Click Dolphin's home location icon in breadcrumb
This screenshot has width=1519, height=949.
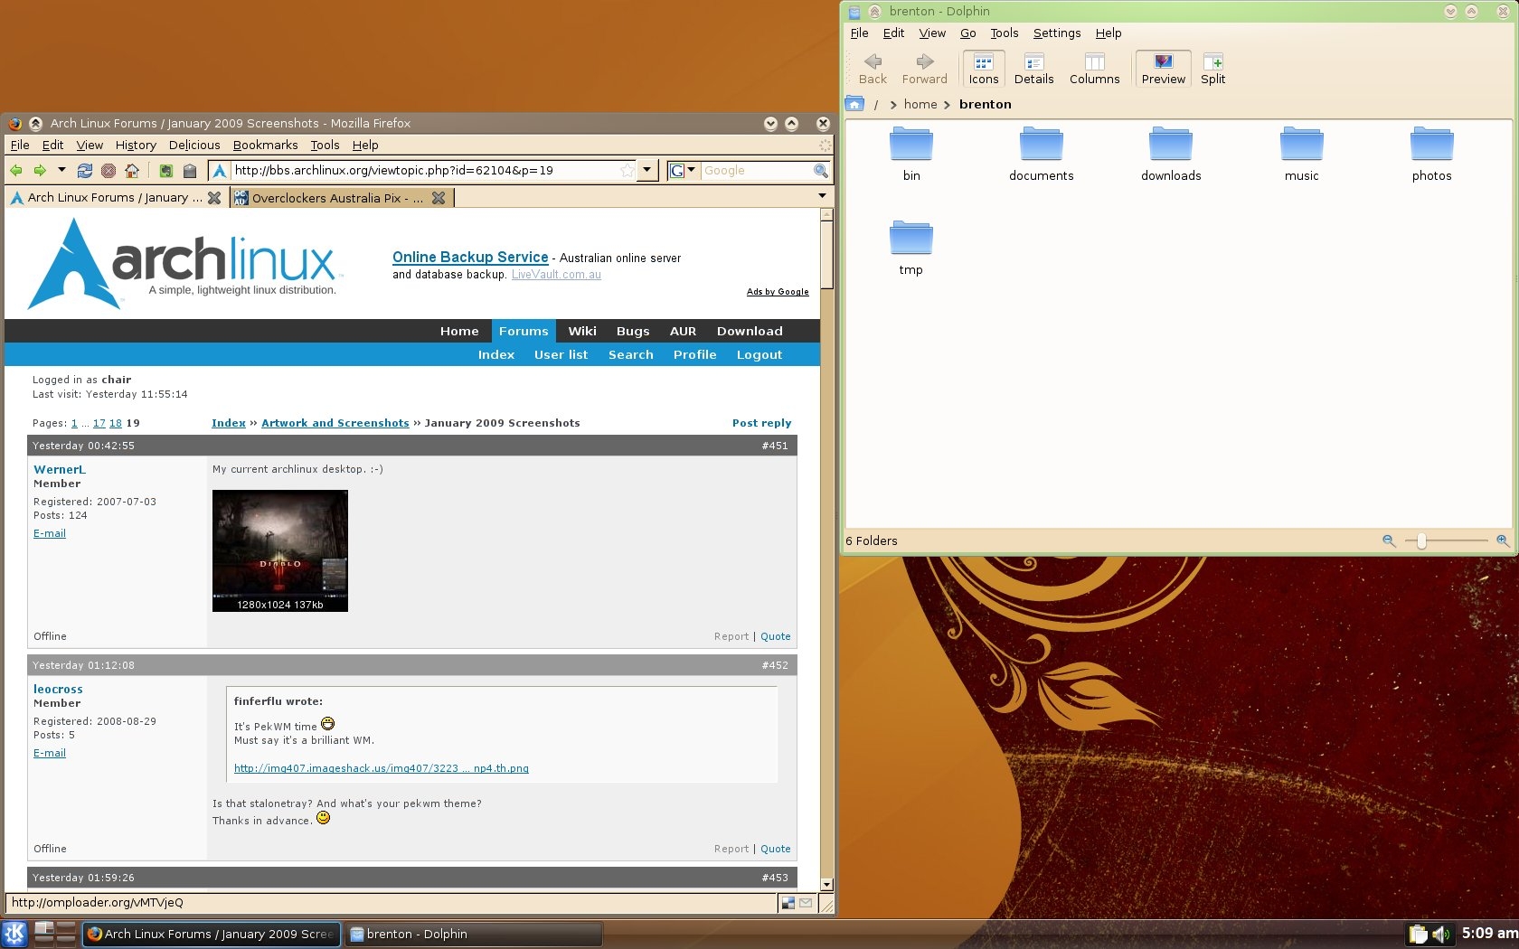pyautogui.click(x=854, y=104)
